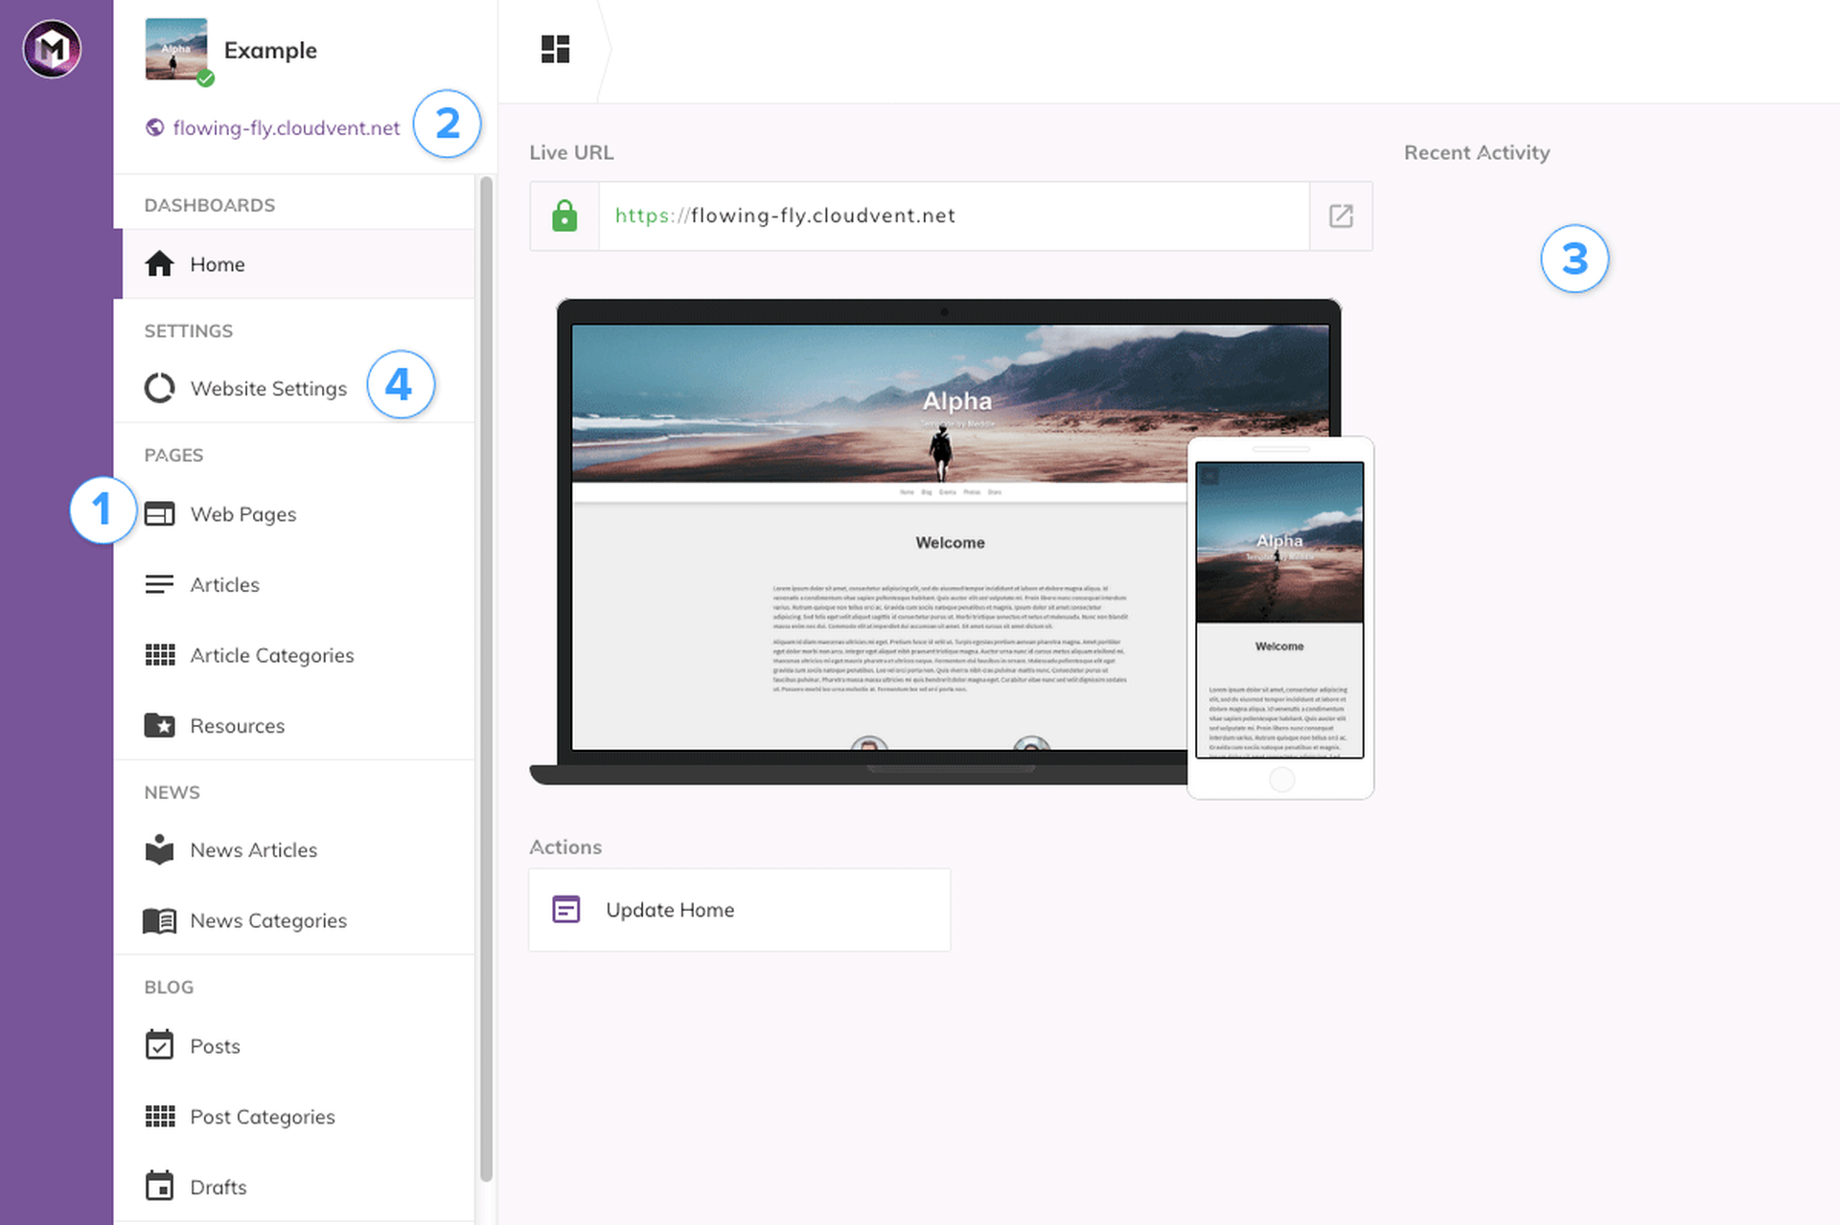Screen dimensions: 1840x1225
Task: Click the Drafts calendar icon
Action: click(x=159, y=1187)
